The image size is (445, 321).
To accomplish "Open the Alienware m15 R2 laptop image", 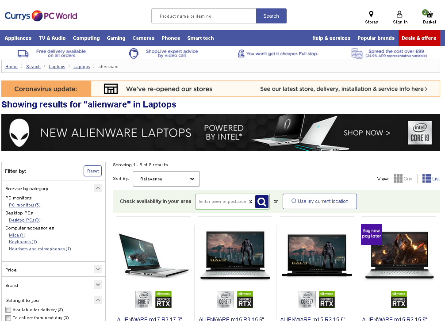I will (x=399, y=255).
